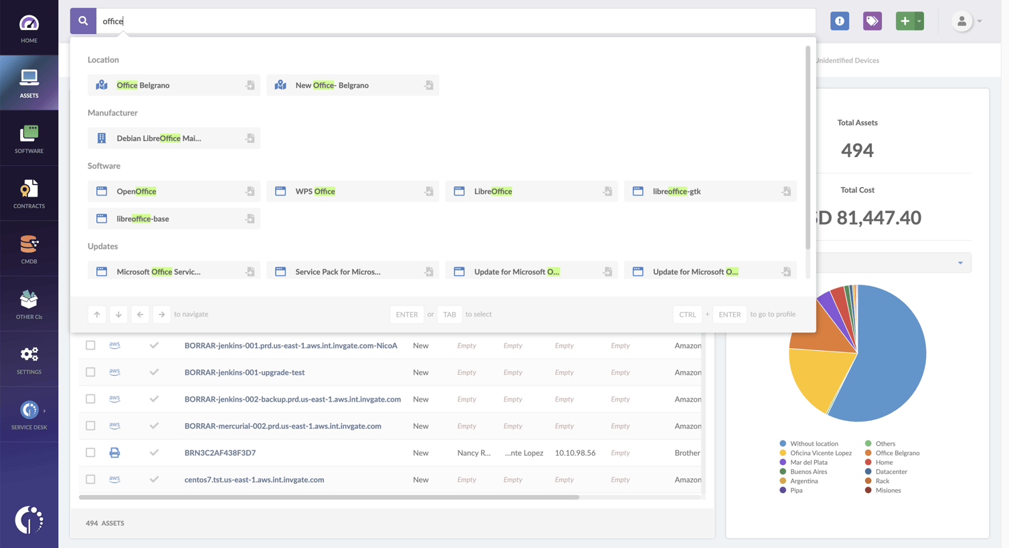Navigate to the CMDB sidebar icon
Screen dimensions: 1009x548
pyautogui.click(x=29, y=248)
